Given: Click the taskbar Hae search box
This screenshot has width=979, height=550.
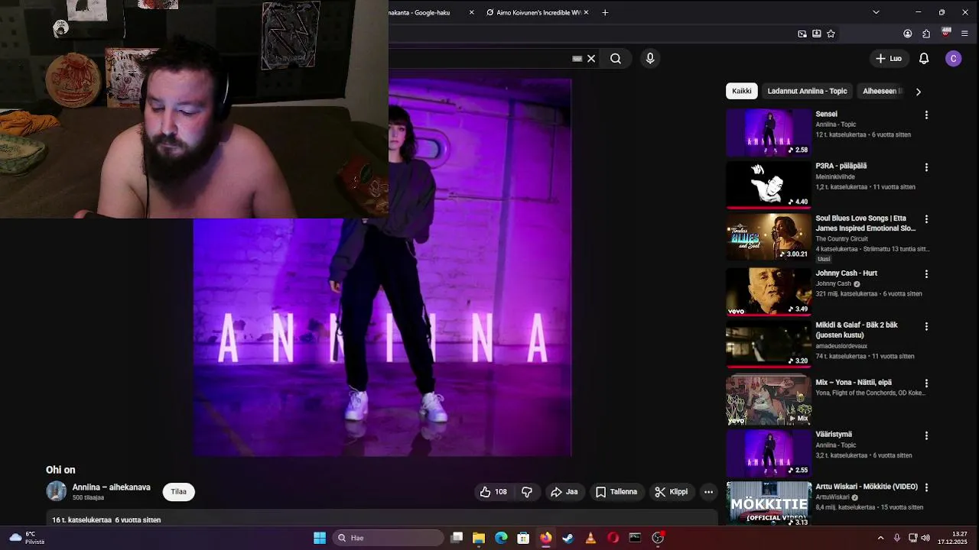Looking at the screenshot, I should (389, 538).
